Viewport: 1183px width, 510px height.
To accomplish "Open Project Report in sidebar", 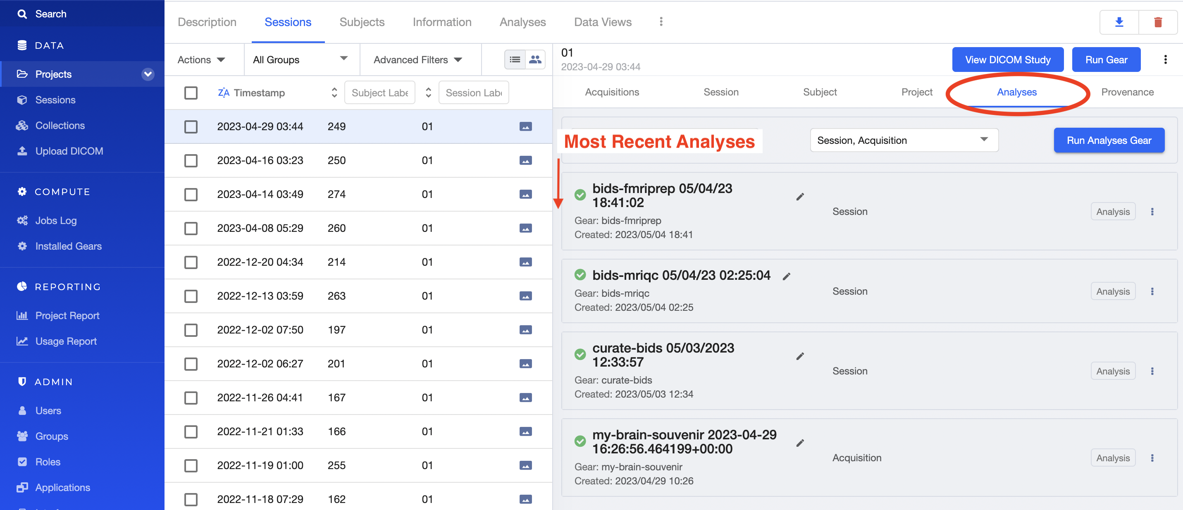I will pyautogui.click(x=67, y=315).
